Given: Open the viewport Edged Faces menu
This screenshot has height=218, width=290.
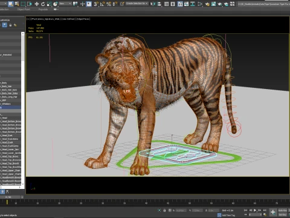Looking at the screenshot, I should click(83, 19).
